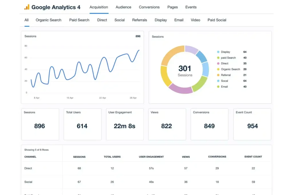Viewport: 293px width, 195px height.
Task: Select the Event Count 954 card
Action: tap(252, 124)
